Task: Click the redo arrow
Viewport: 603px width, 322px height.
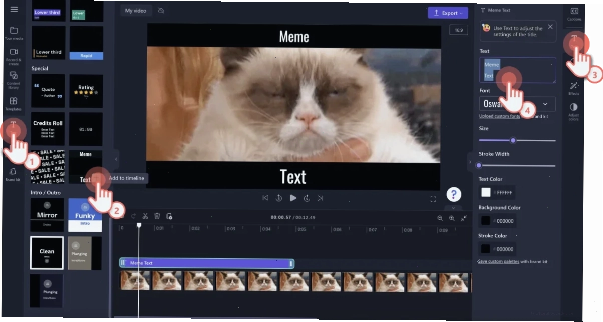Action: point(133,216)
